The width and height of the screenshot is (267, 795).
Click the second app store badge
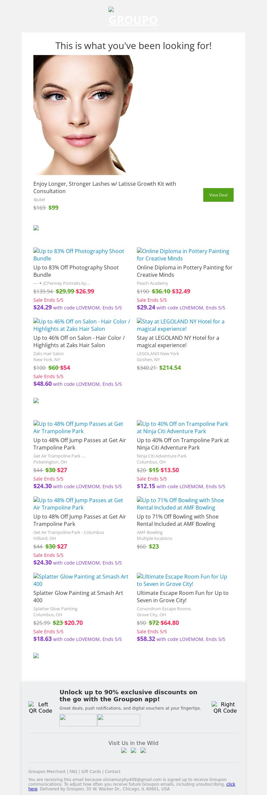[x=118, y=720]
